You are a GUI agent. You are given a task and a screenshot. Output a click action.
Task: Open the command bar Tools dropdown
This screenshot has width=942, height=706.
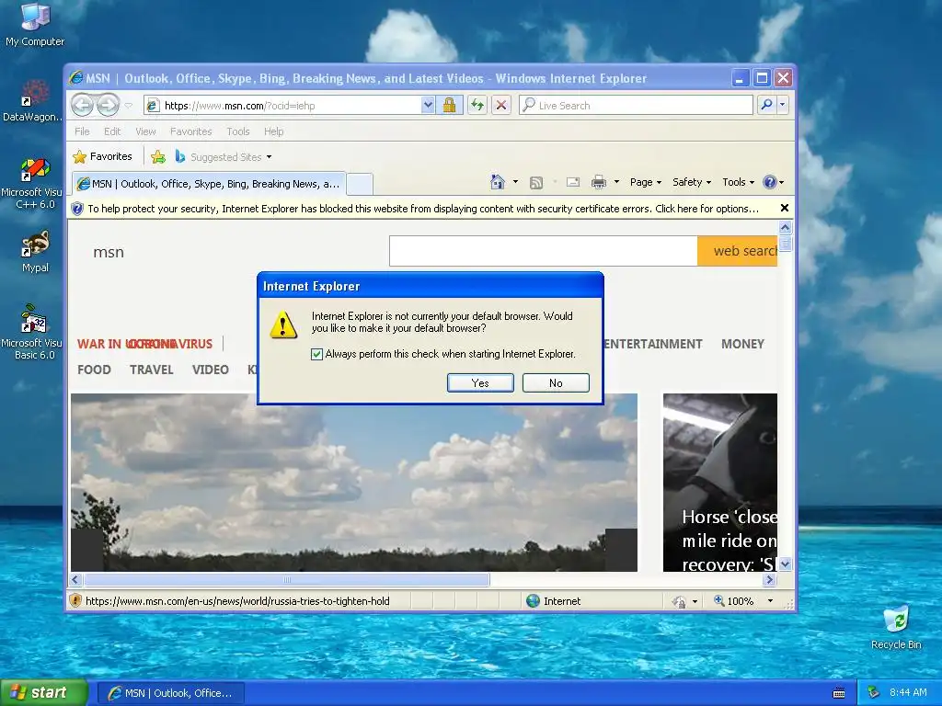point(739,182)
